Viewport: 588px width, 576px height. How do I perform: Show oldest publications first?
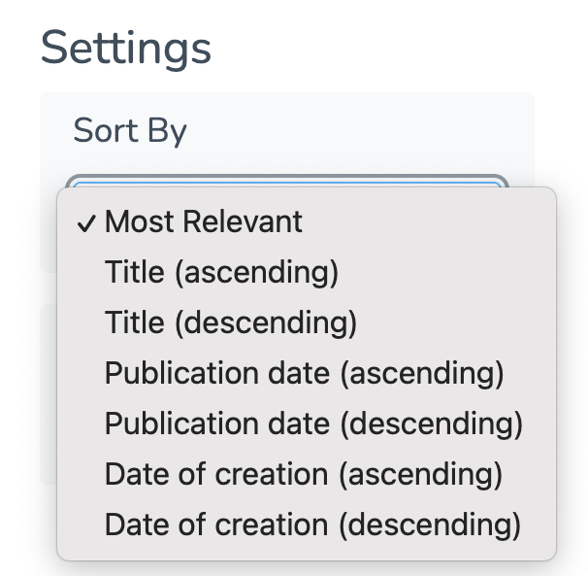click(x=304, y=374)
